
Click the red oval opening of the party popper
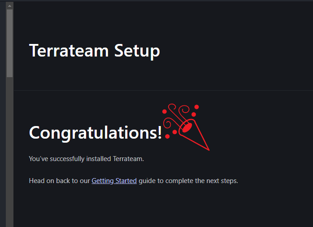(187, 127)
